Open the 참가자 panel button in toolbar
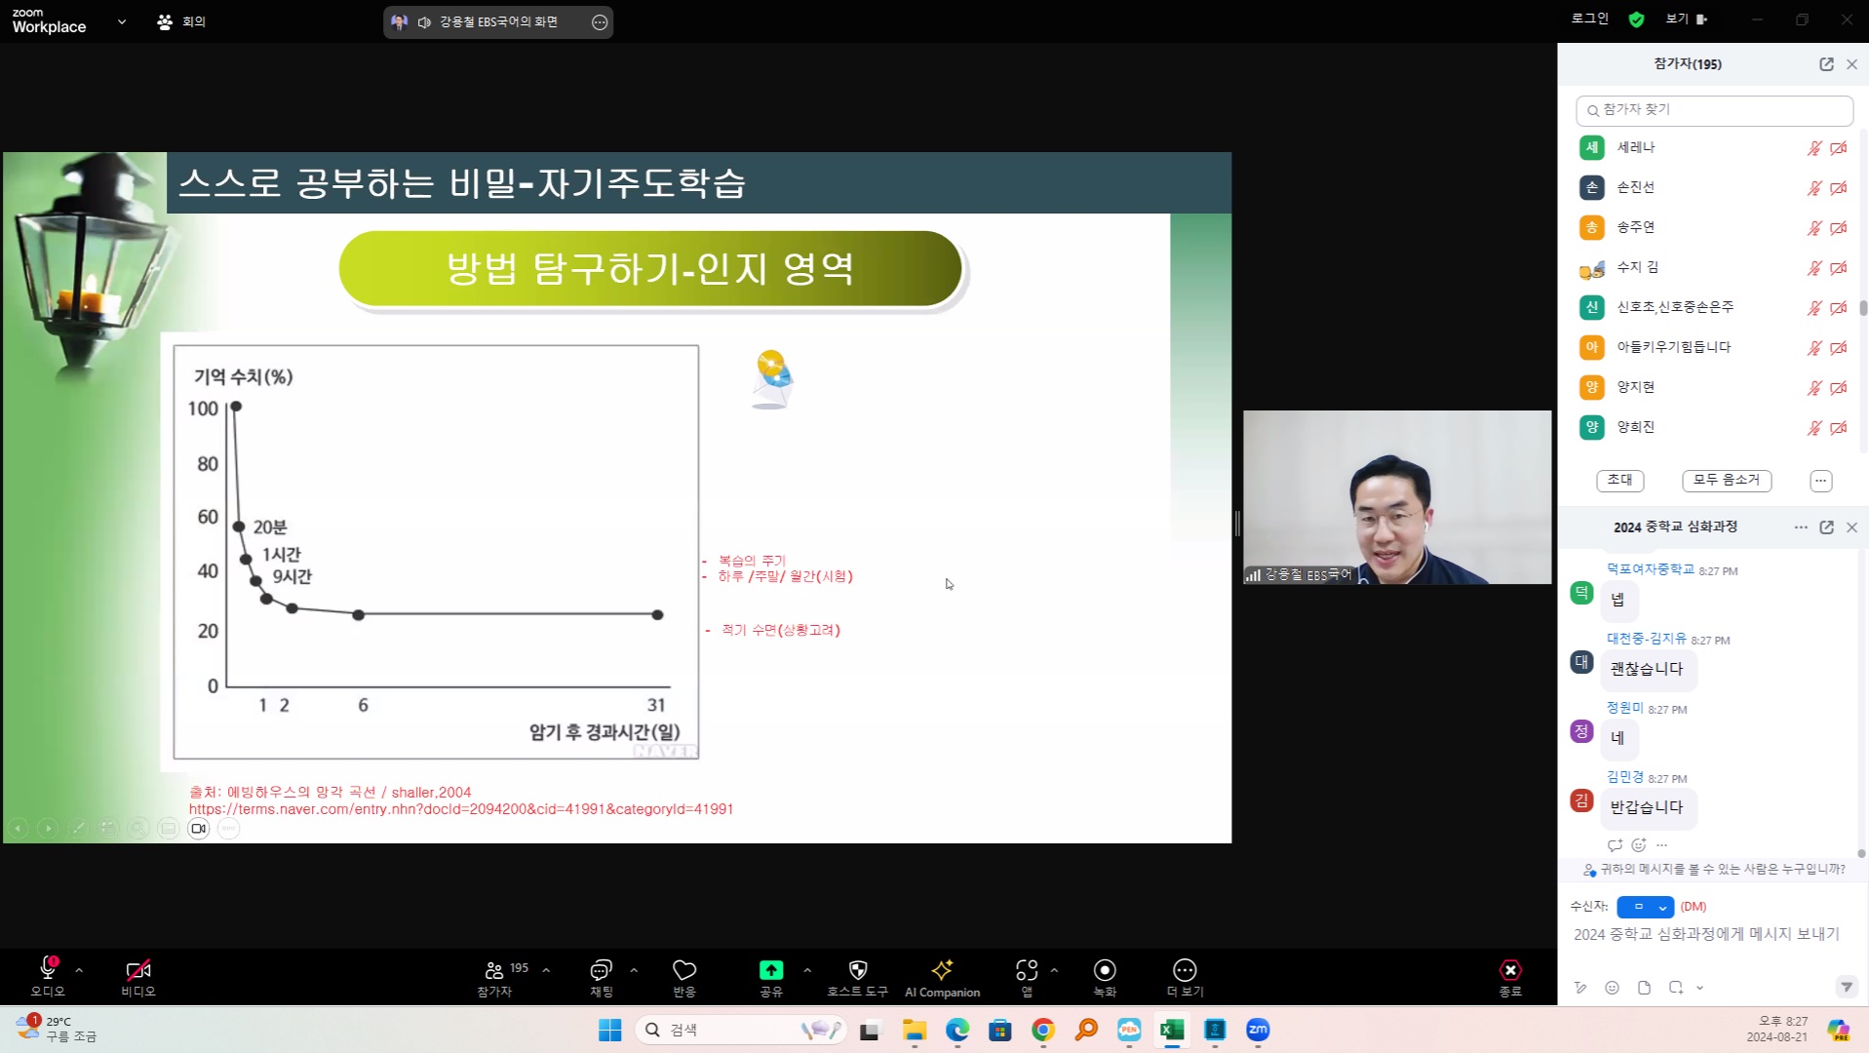 click(x=494, y=977)
